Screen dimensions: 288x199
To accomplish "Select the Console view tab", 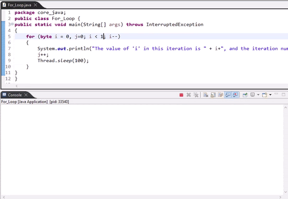I will [15, 95].
